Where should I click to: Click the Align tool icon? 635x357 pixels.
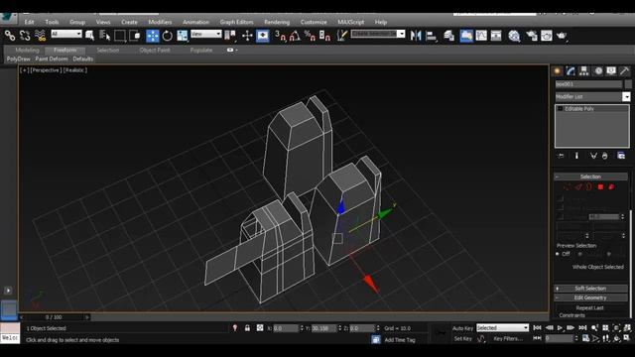point(431,36)
